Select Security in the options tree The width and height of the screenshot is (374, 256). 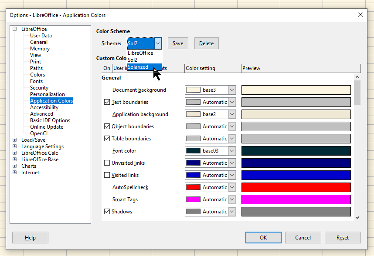pyautogui.click(x=39, y=87)
